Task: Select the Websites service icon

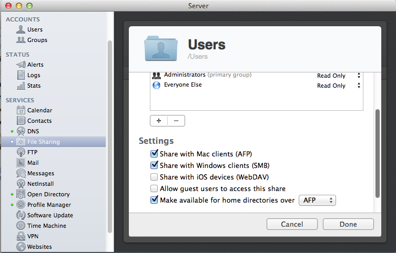Action: click(21, 247)
